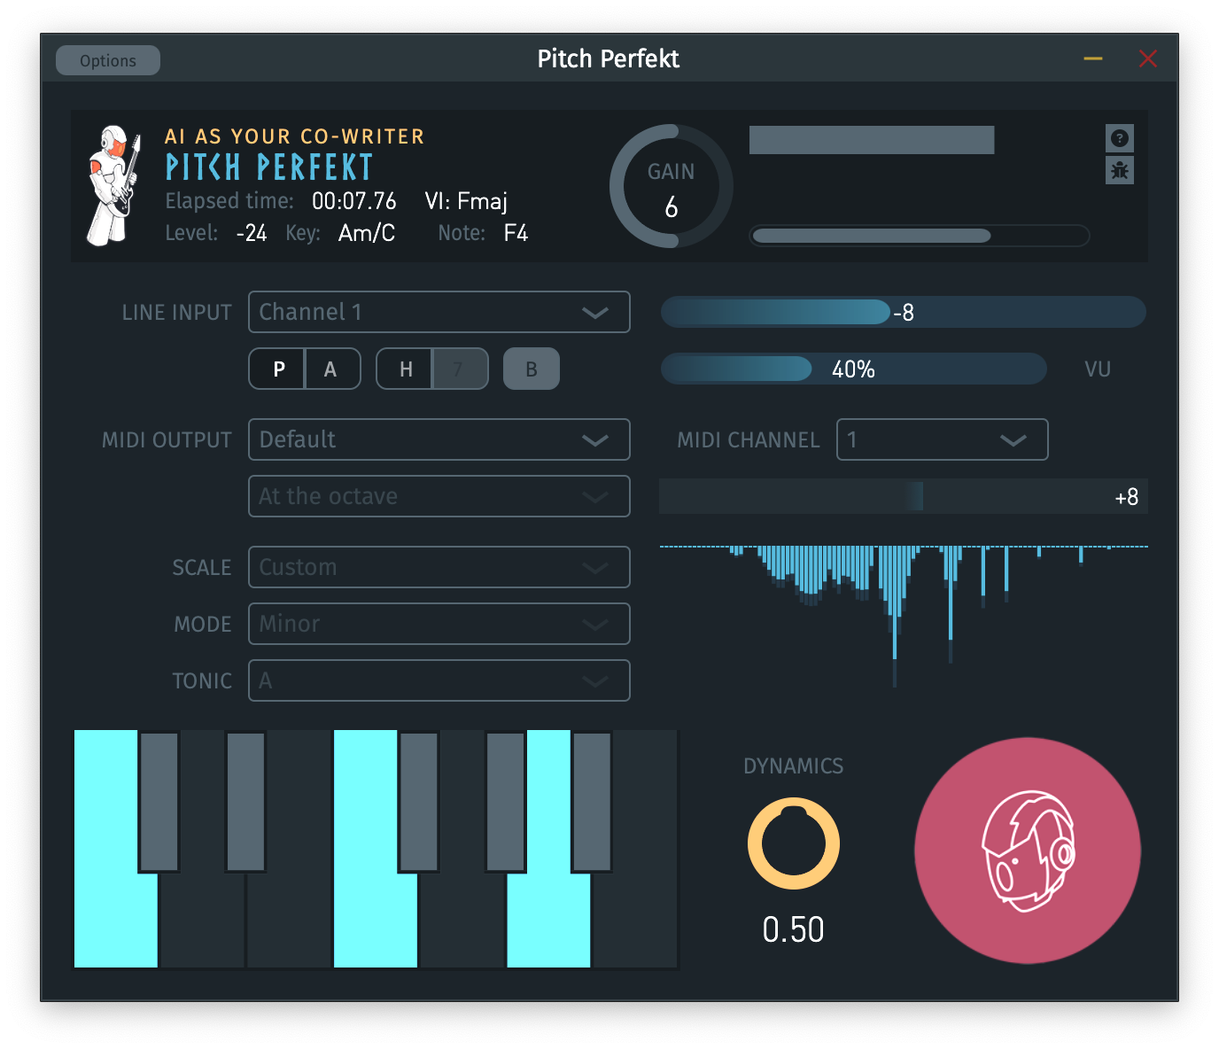Expand the MIDI Output Default dropdown
The image size is (1219, 1049).
coord(439,439)
